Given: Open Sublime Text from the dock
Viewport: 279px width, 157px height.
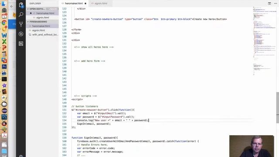Looking at the screenshot, I should [4, 92].
